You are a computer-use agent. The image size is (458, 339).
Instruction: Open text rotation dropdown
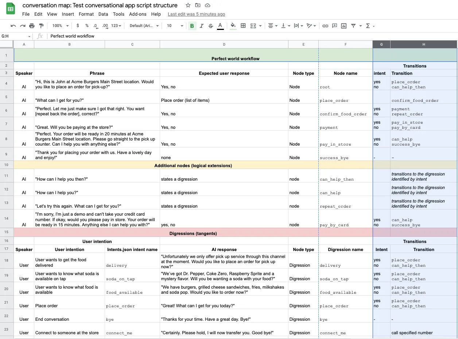(311, 26)
